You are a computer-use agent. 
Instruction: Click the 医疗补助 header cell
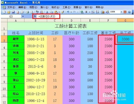[x=72, y=33]
